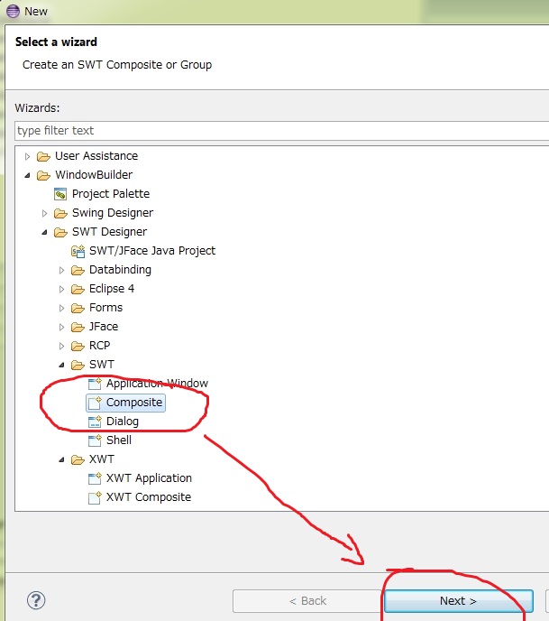
Task: Click the Shell wizard icon
Action: (95, 440)
